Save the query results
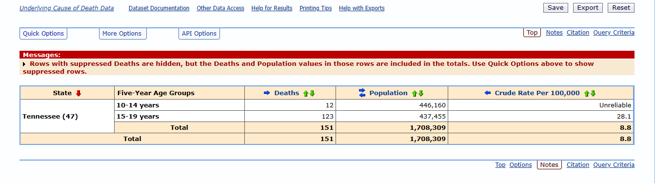The image size is (655, 183). point(556,8)
